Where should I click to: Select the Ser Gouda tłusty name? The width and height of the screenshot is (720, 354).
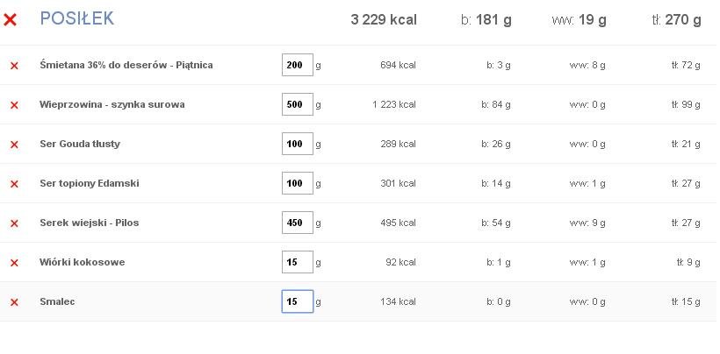click(x=80, y=144)
